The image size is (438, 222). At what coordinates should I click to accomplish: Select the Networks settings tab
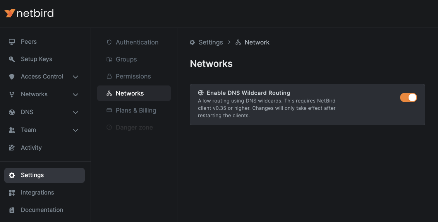[134, 93]
